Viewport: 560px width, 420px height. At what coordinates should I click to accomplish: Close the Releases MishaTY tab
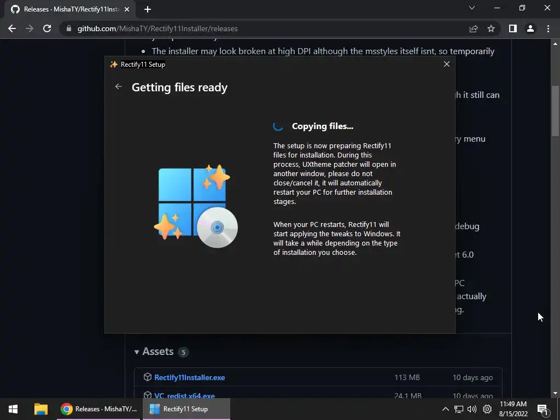pos(127,9)
